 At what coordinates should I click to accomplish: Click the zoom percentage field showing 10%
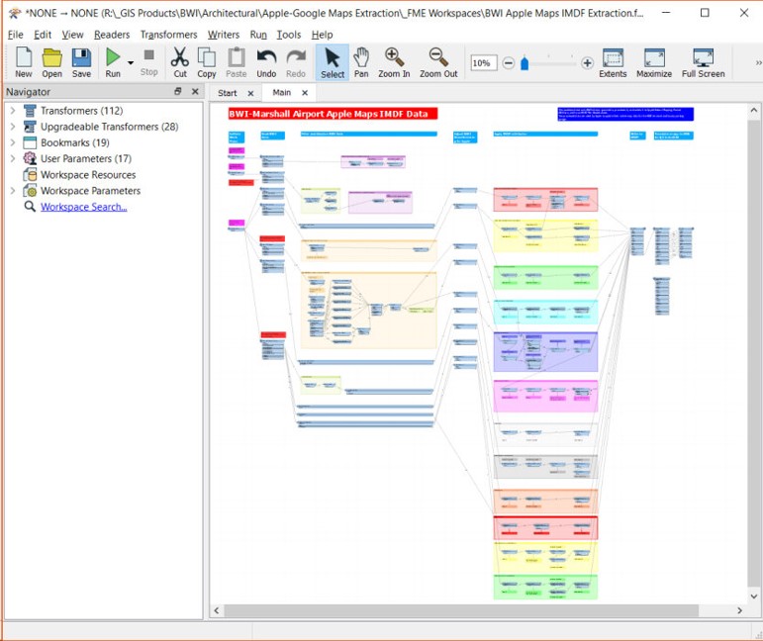point(484,63)
